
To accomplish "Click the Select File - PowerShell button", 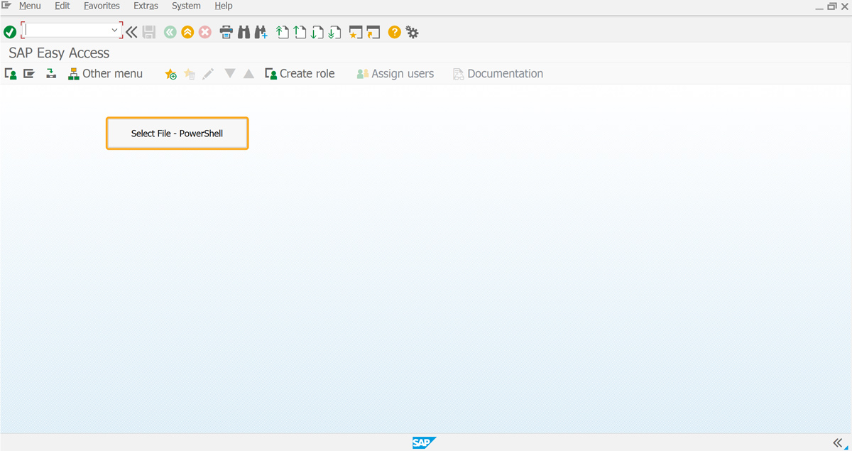I will [x=177, y=133].
